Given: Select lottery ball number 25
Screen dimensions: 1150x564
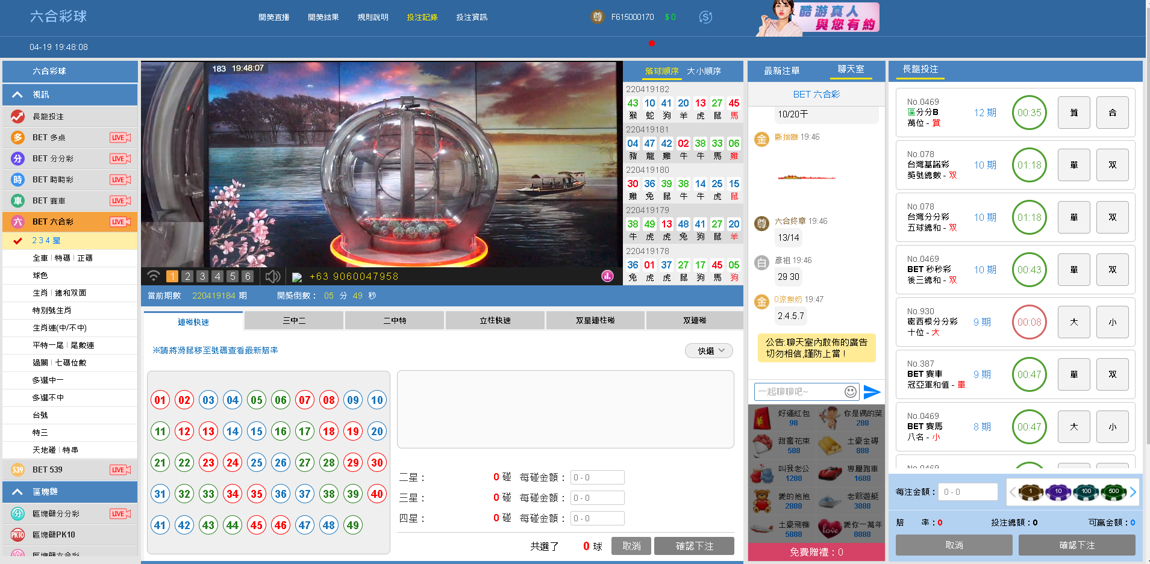Looking at the screenshot, I should click(257, 462).
